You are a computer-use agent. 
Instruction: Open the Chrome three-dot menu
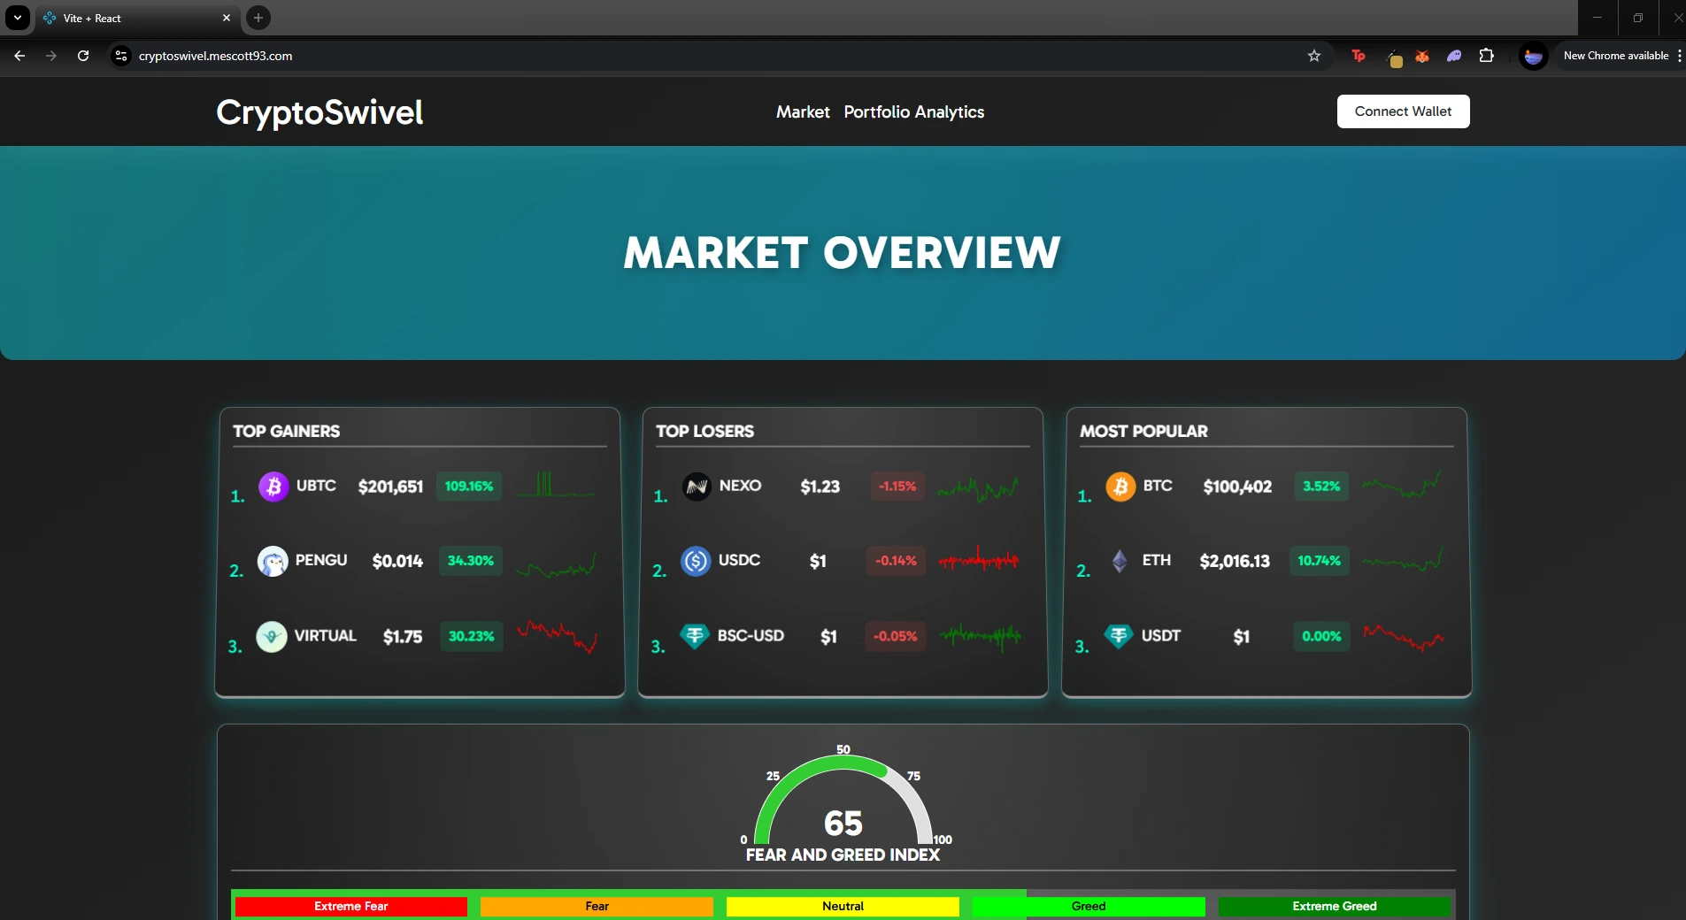click(1679, 56)
